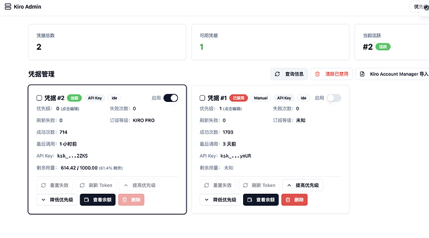
Task: Click 查看余额 for credential #2
Action: (x=98, y=199)
